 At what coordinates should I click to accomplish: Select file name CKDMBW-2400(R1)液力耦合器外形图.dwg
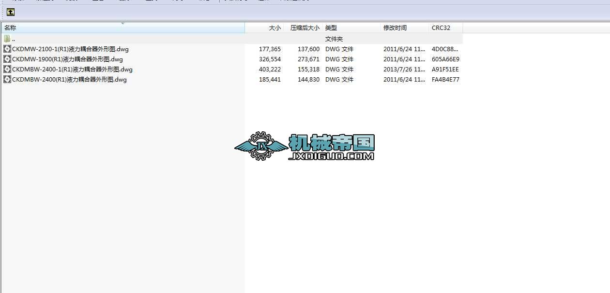(x=69, y=79)
